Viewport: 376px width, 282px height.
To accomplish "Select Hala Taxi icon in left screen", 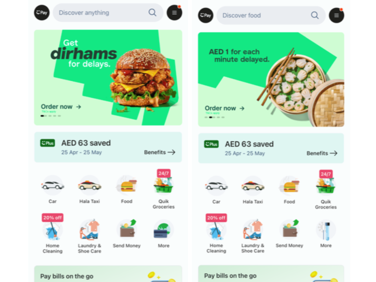I will (90, 185).
